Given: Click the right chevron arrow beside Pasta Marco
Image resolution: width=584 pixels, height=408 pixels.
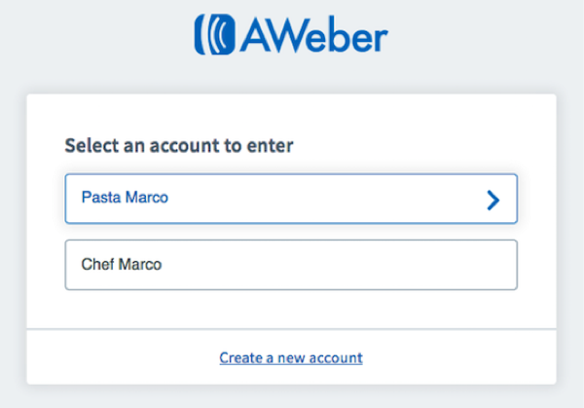Looking at the screenshot, I should [x=493, y=200].
